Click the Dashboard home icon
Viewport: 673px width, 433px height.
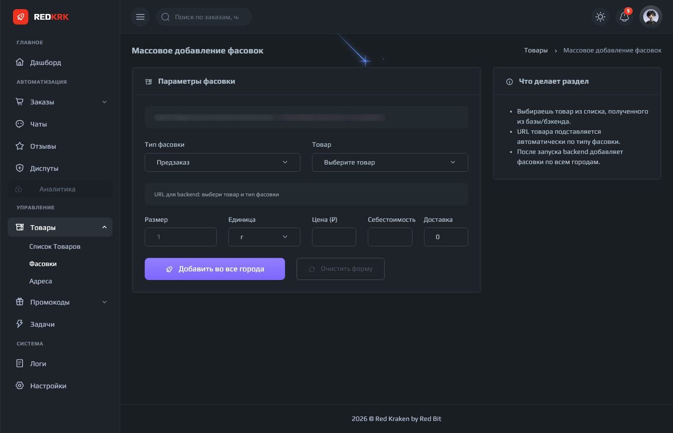(20, 62)
